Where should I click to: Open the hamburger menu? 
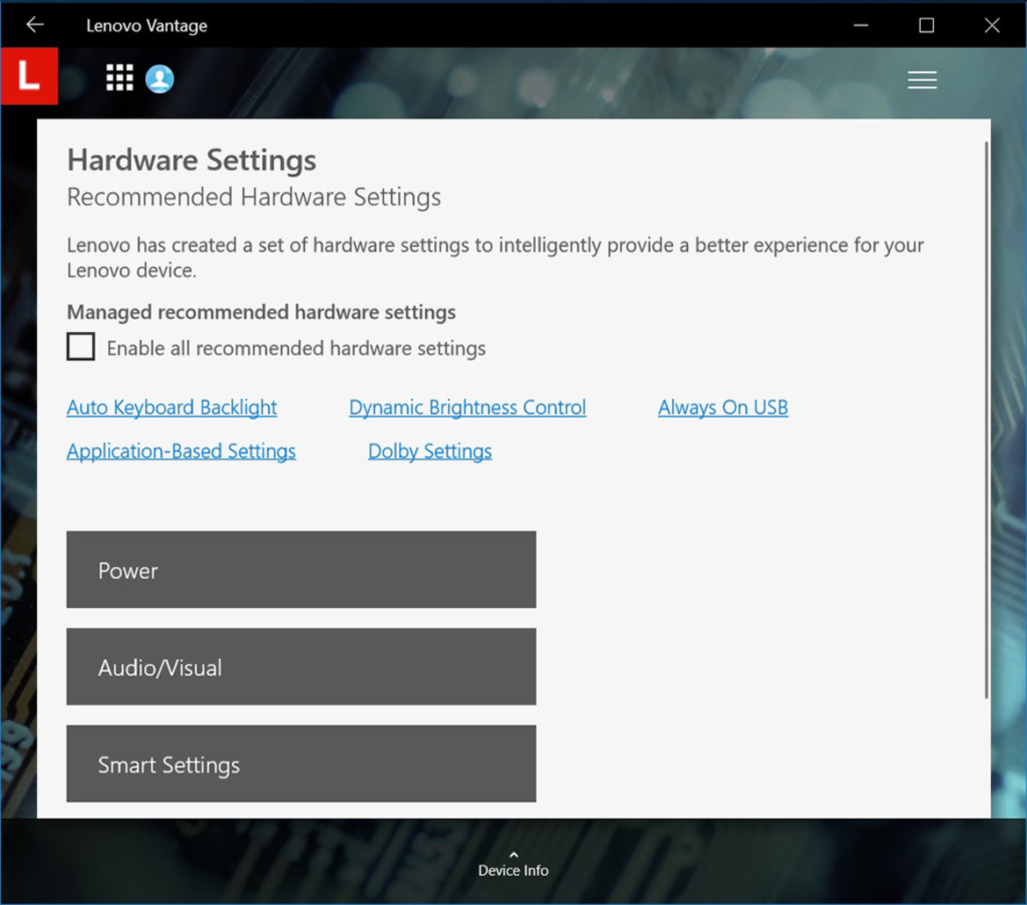922,80
